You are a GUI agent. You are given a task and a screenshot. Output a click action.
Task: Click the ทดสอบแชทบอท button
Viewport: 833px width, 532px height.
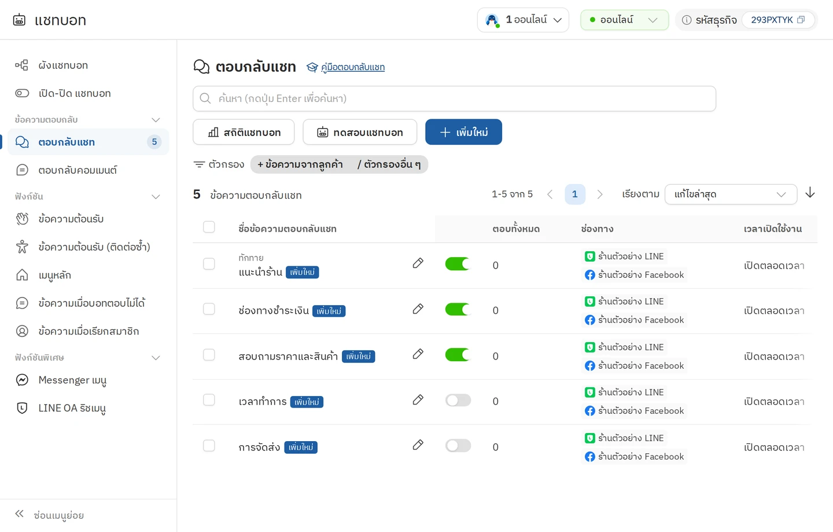360,132
